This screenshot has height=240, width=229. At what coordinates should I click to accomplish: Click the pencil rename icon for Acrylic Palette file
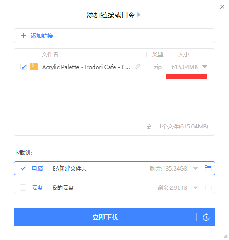[138, 67]
